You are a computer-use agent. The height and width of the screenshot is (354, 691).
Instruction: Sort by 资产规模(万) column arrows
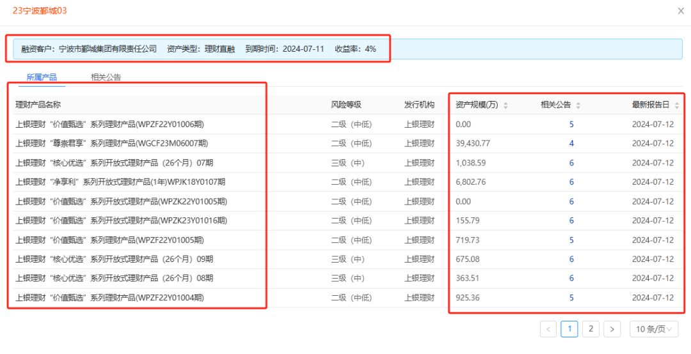click(x=505, y=105)
